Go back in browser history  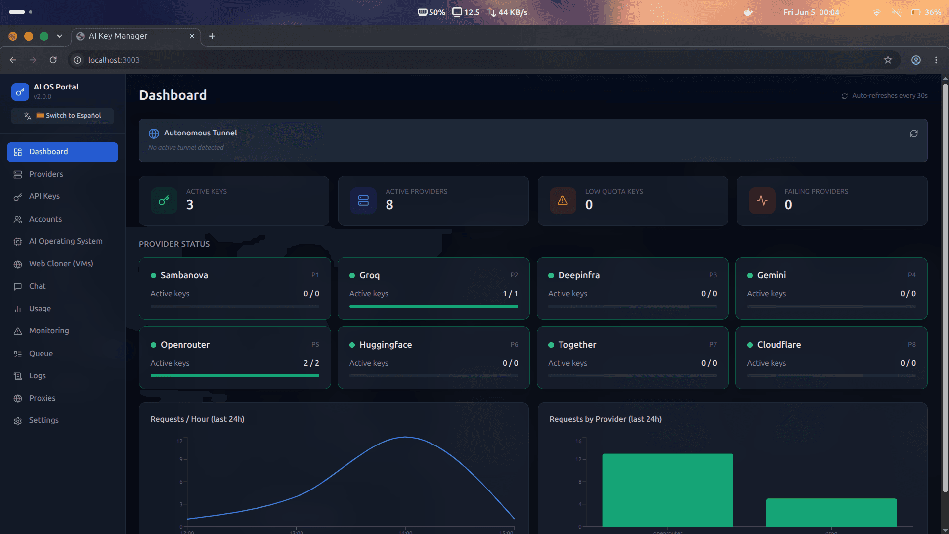coord(13,60)
